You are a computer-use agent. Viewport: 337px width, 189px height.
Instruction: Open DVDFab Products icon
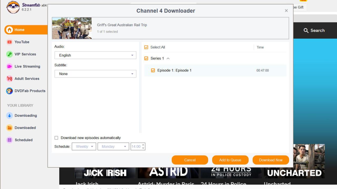9,91
